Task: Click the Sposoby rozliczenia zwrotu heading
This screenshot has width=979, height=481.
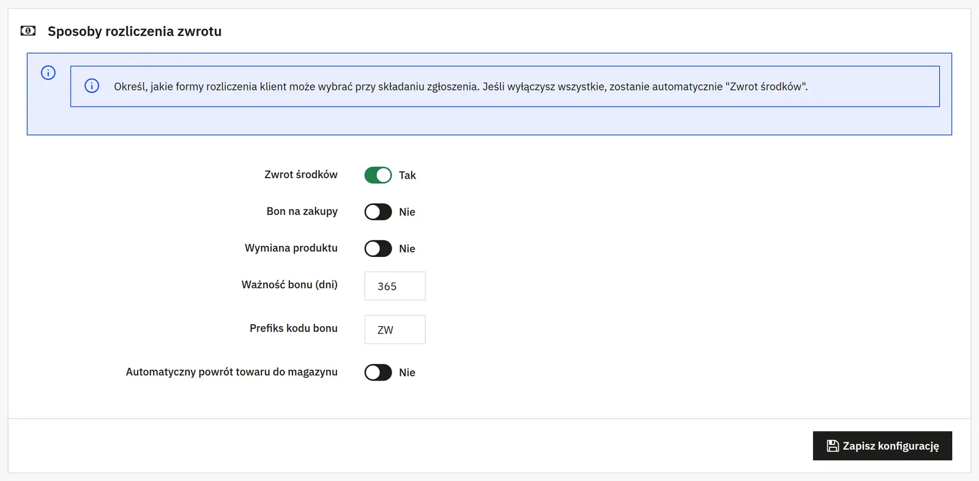Action: 135,31
